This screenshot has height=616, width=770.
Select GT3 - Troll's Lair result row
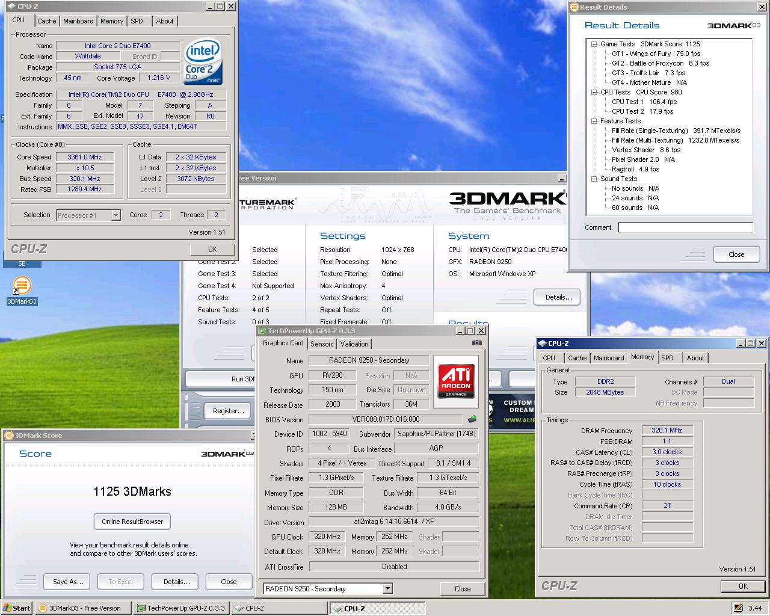tap(648, 73)
